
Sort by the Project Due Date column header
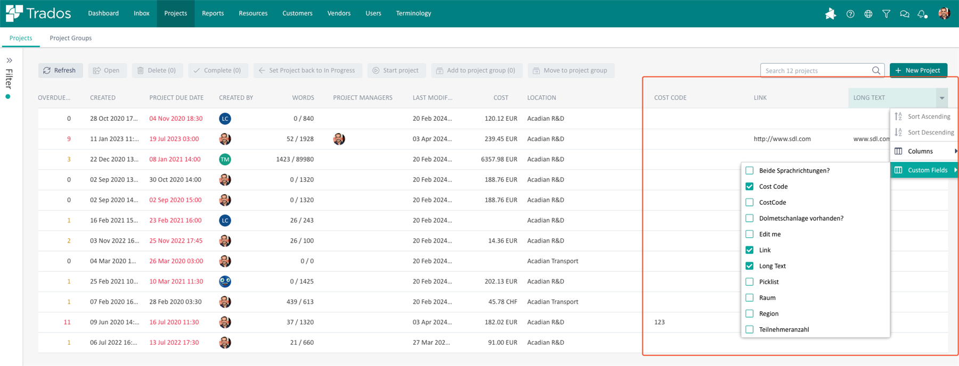pyautogui.click(x=176, y=98)
